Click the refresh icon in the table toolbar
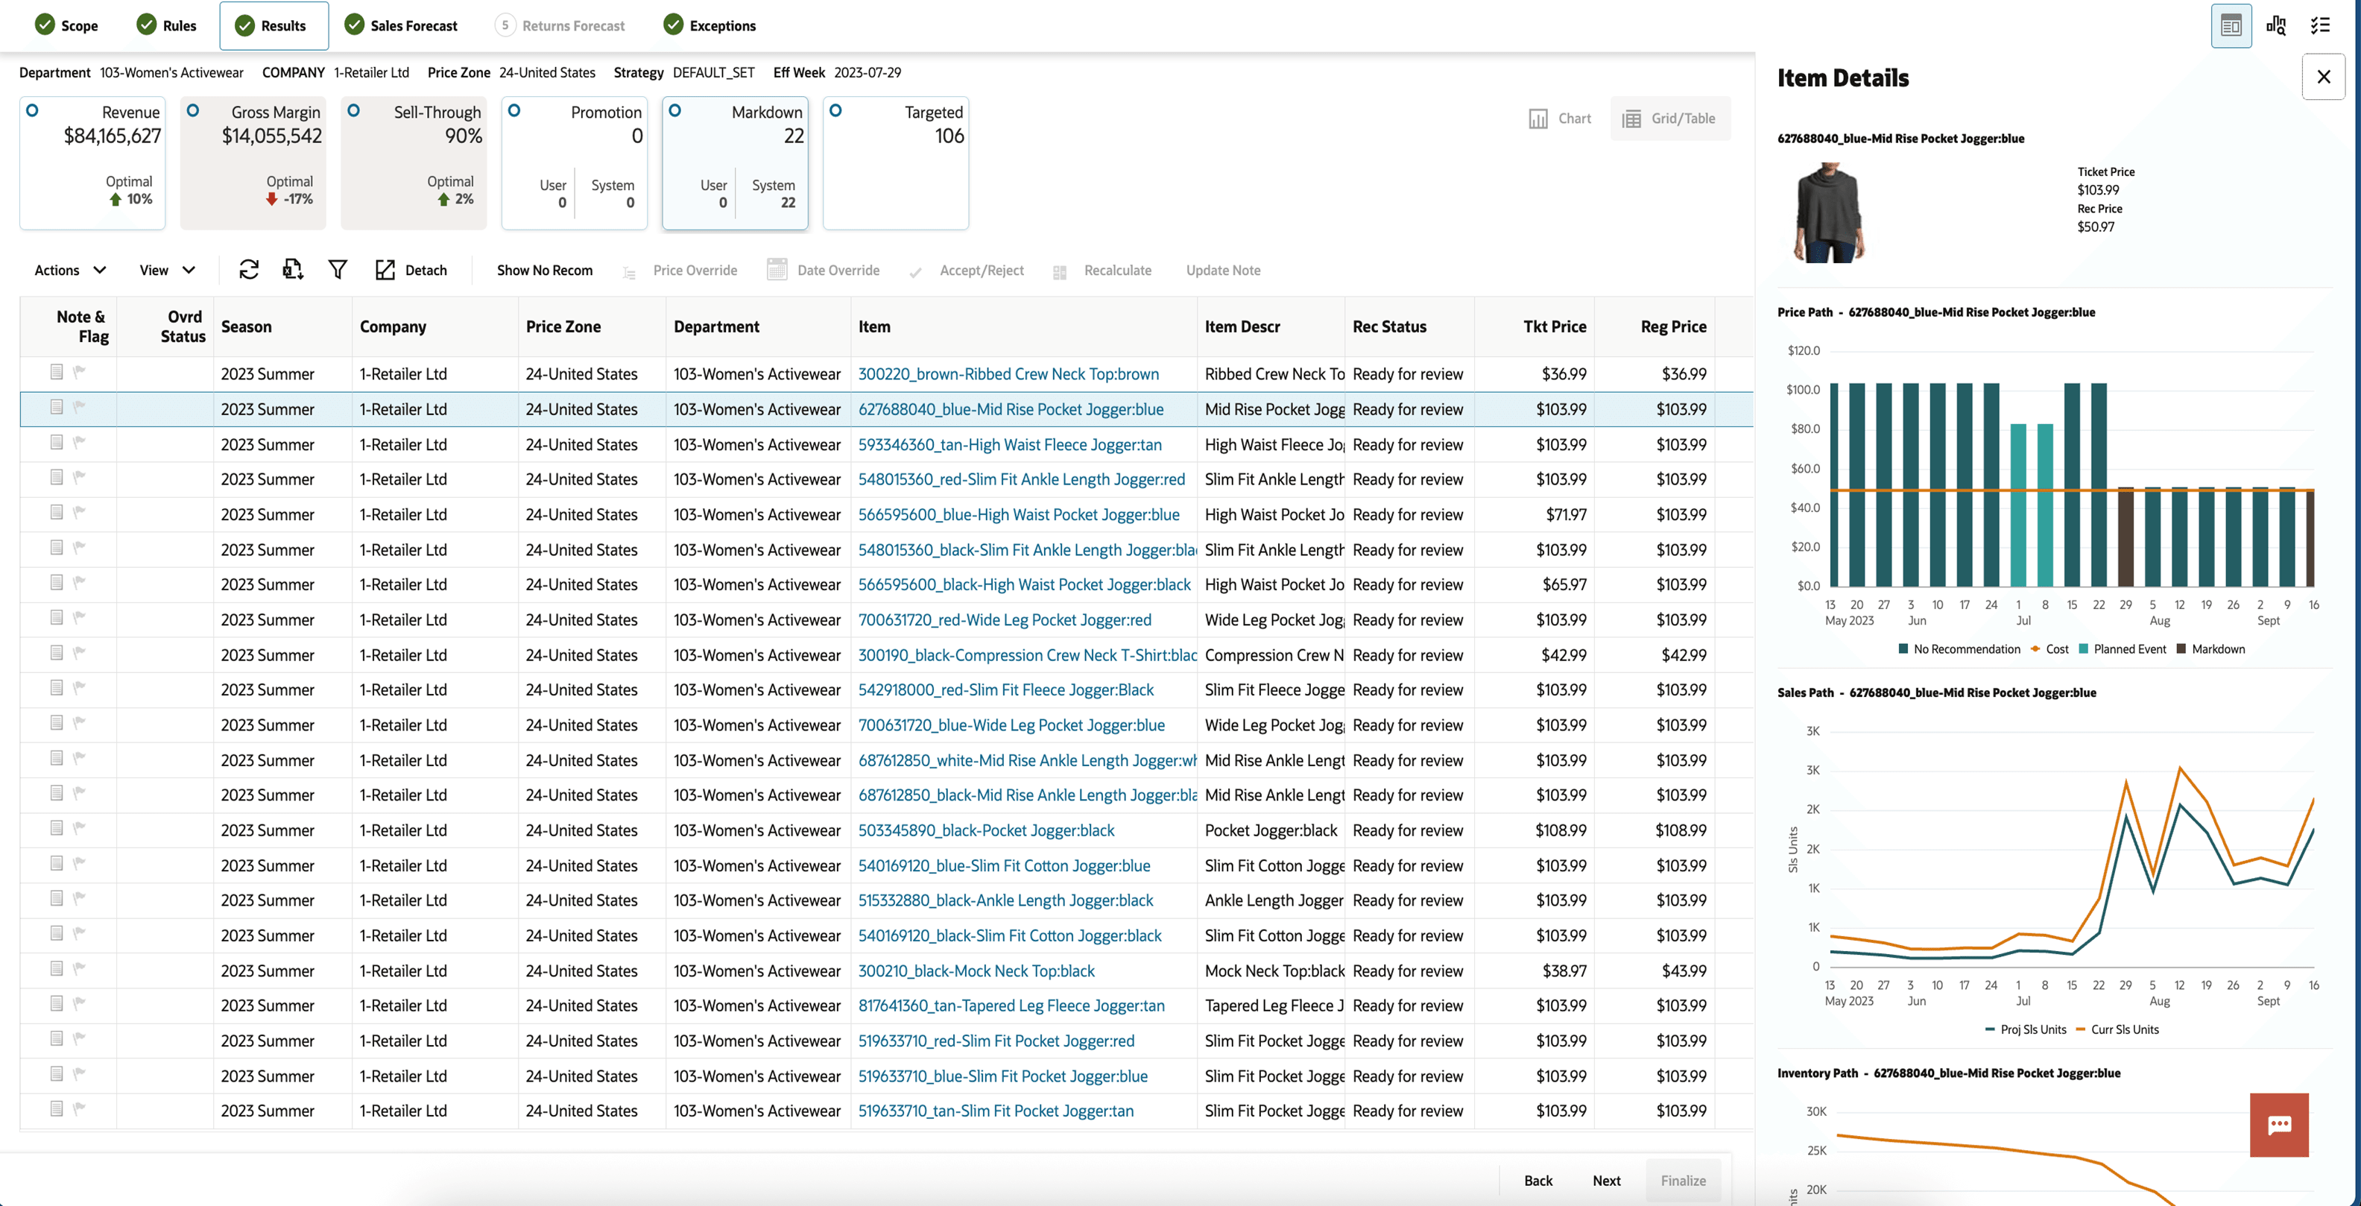This screenshot has height=1206, width=2361. [248, 269]
